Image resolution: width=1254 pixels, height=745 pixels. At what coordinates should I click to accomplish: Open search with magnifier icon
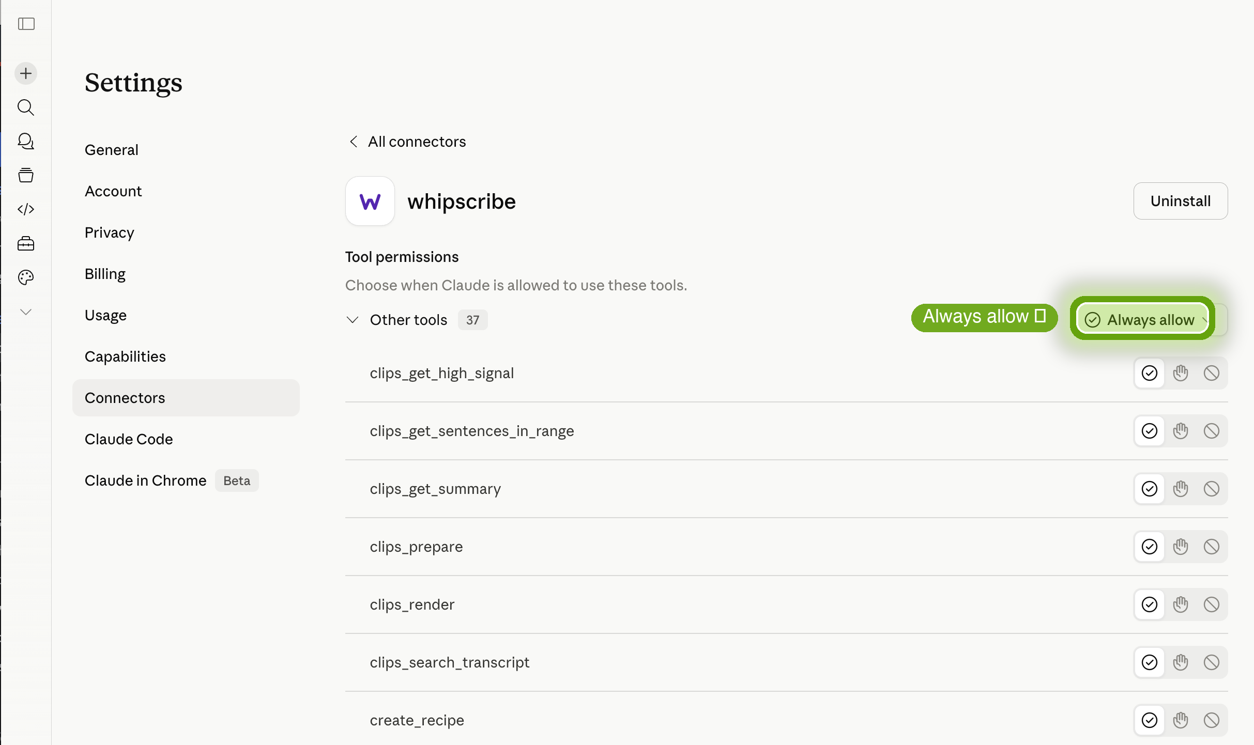pos(26,107)
